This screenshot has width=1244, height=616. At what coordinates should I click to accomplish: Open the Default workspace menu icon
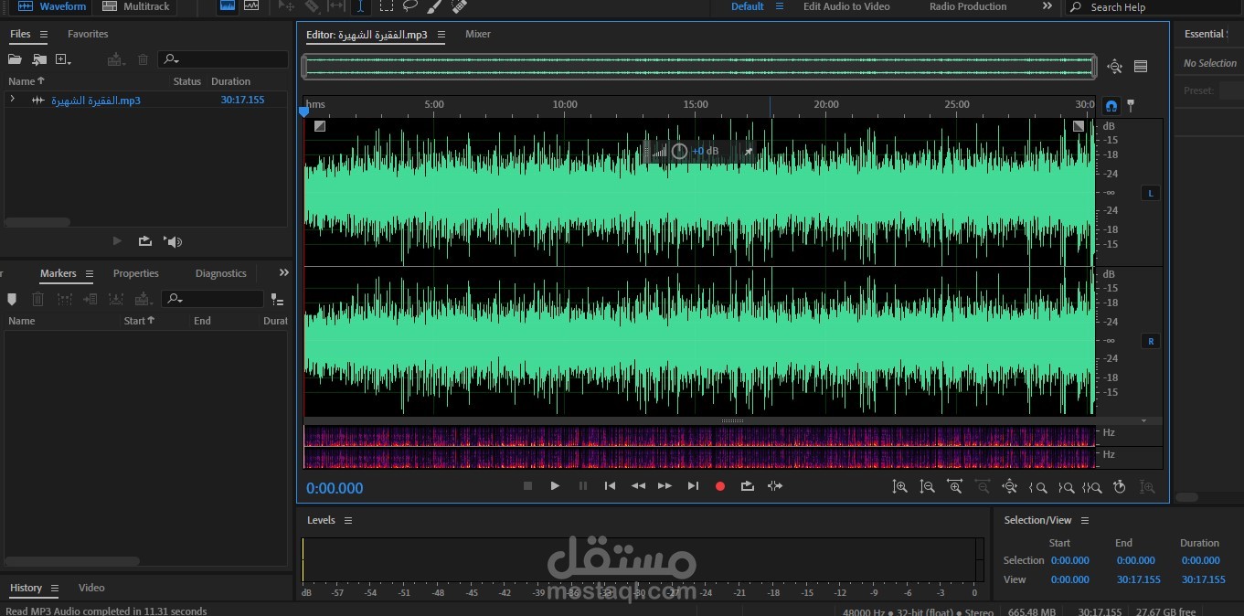click(x=780, y=6)
